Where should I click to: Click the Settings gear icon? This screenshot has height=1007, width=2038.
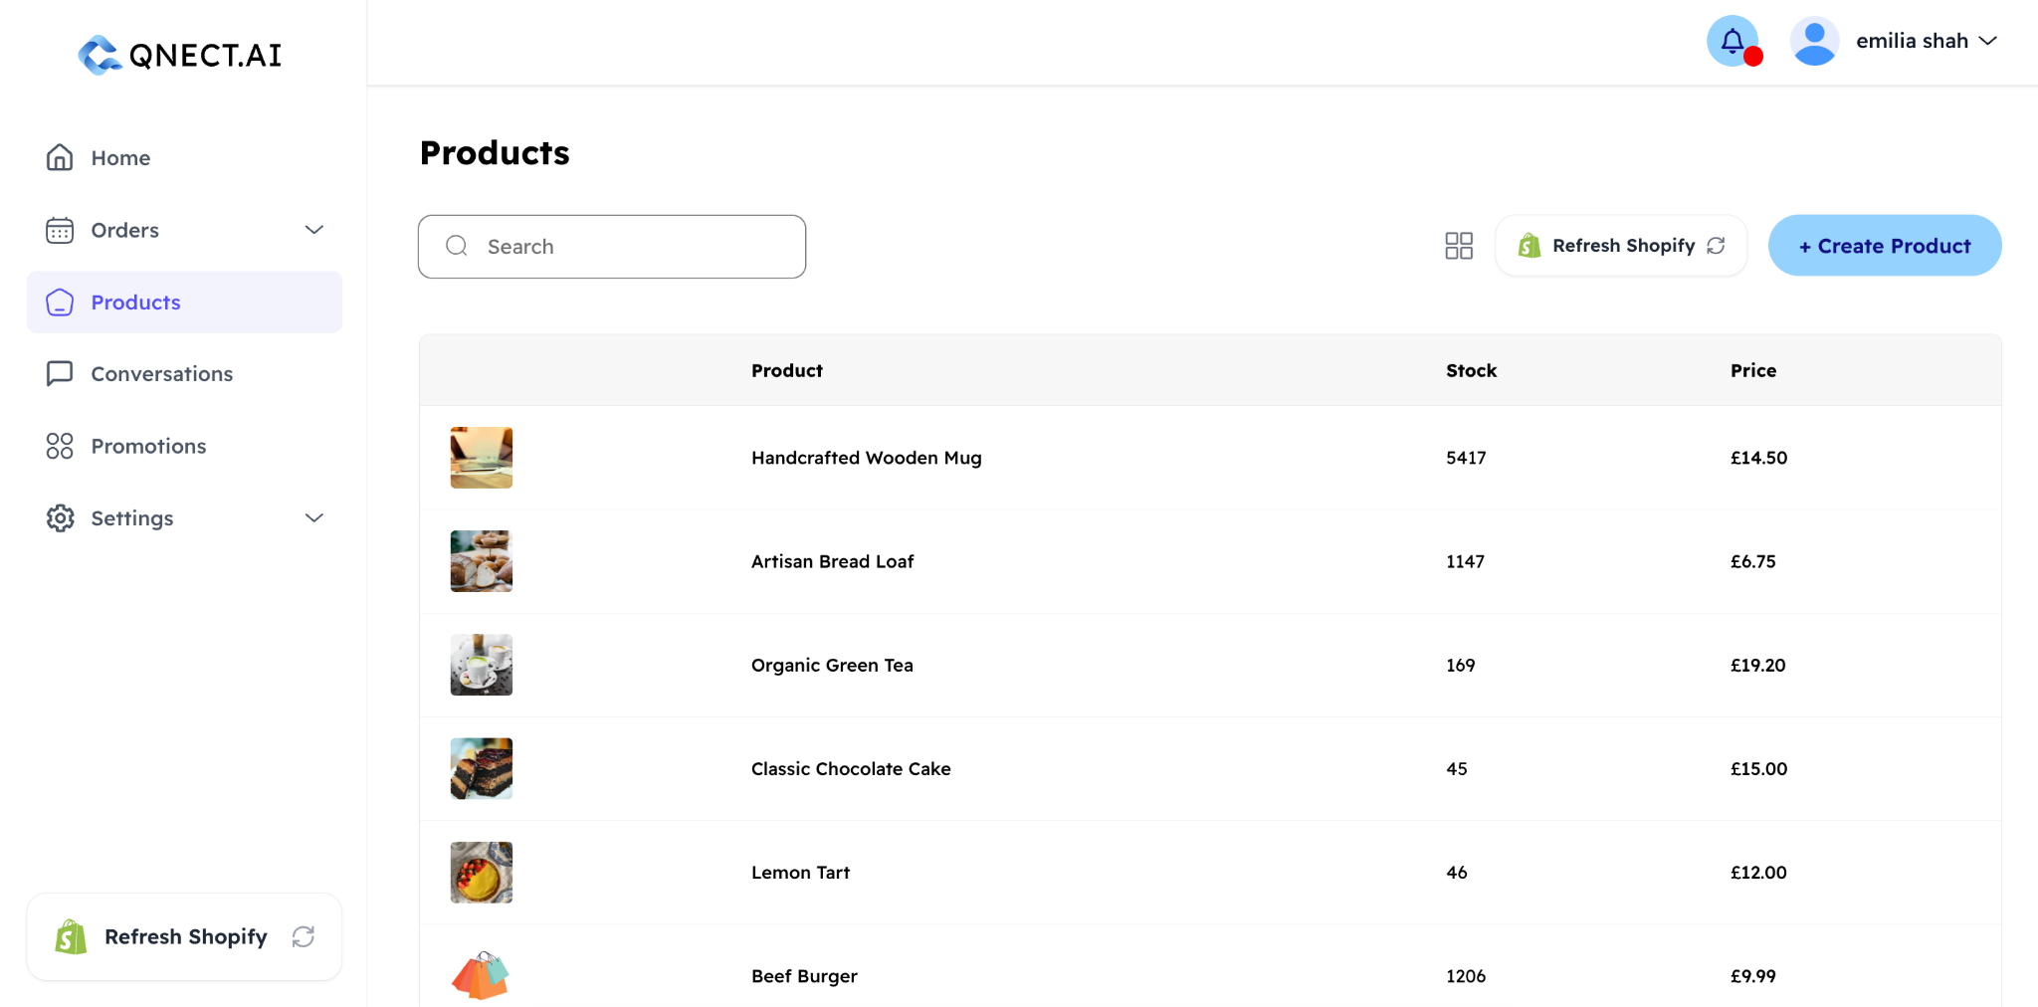(60, 517)
